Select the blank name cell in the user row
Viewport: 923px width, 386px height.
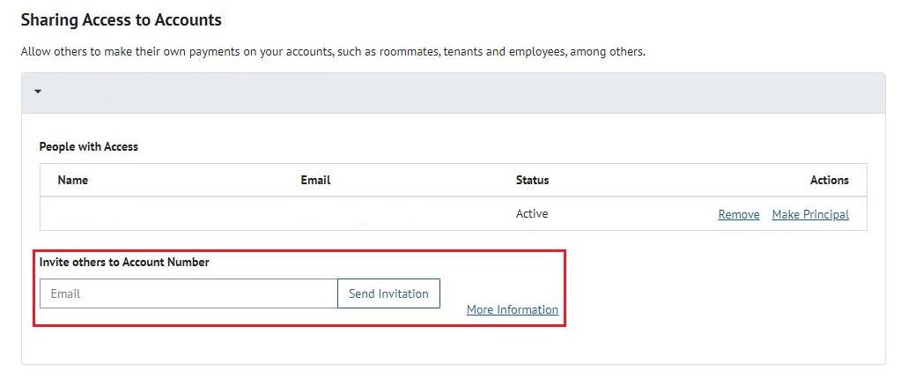click(132, 214)
